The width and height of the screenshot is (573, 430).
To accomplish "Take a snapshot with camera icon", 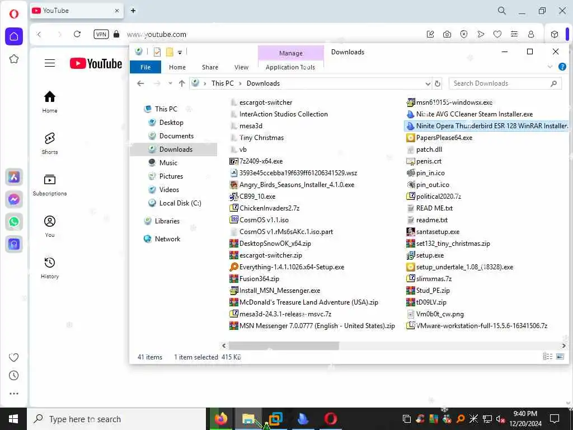I will pos(447,34).
